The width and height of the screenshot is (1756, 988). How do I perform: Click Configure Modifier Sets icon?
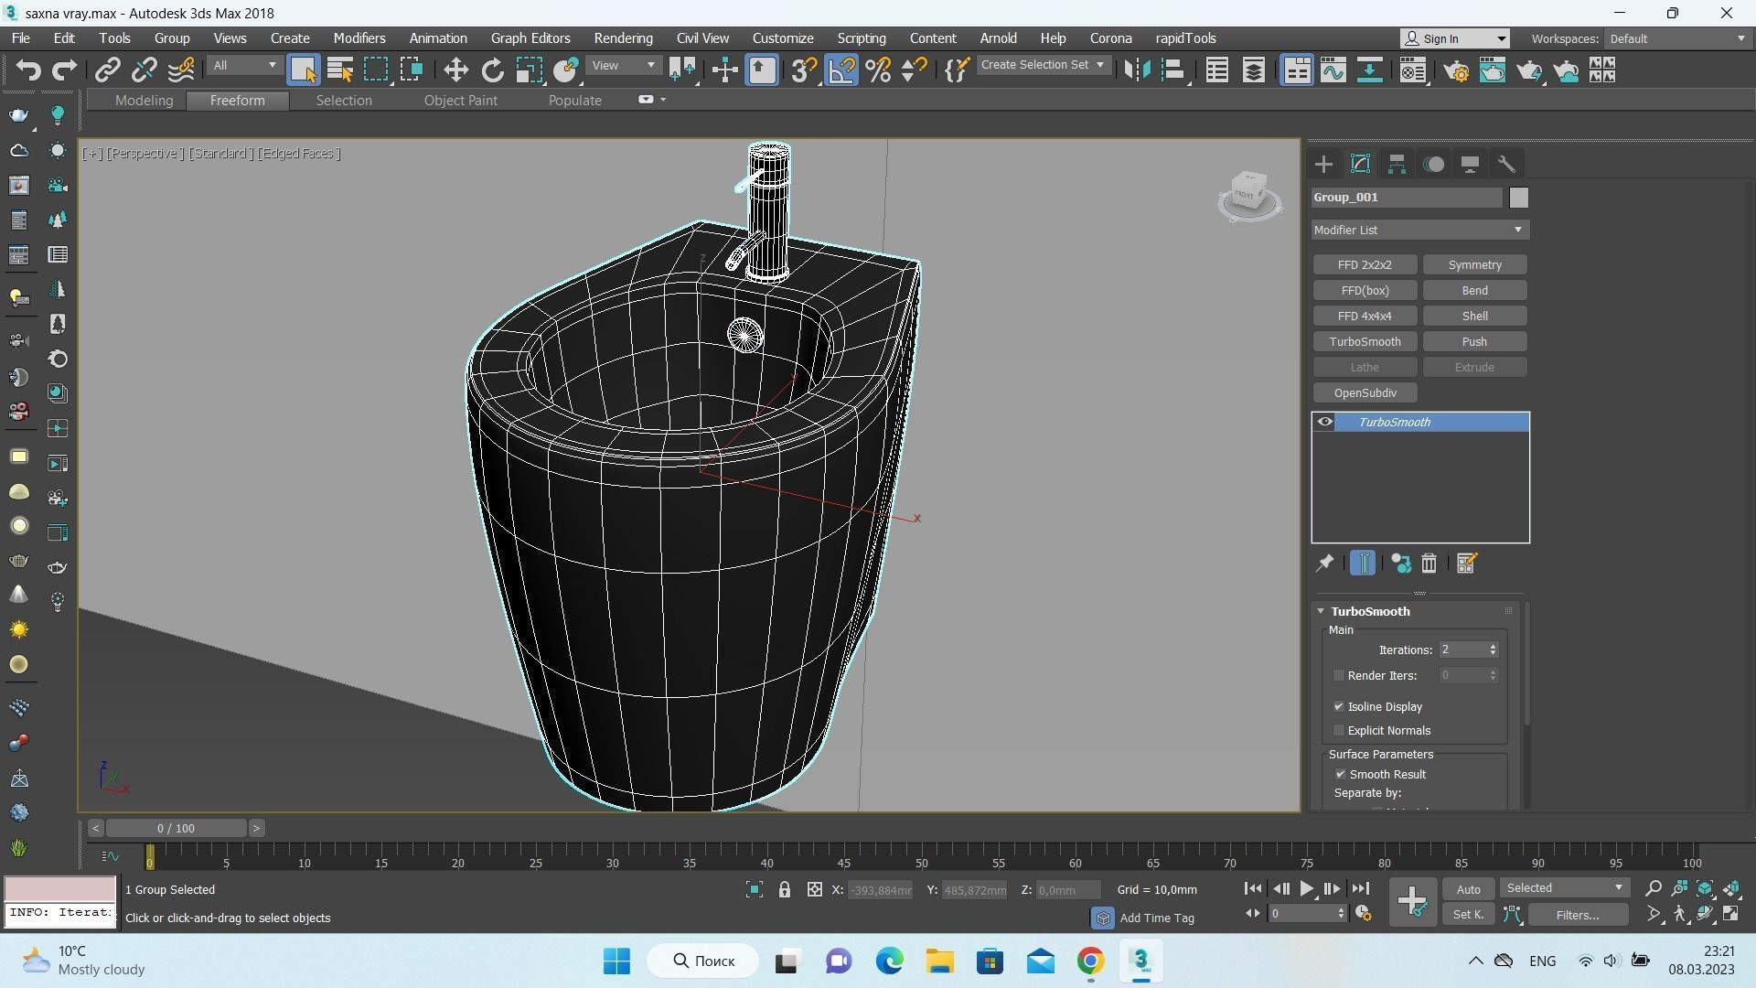(1466, 564)
